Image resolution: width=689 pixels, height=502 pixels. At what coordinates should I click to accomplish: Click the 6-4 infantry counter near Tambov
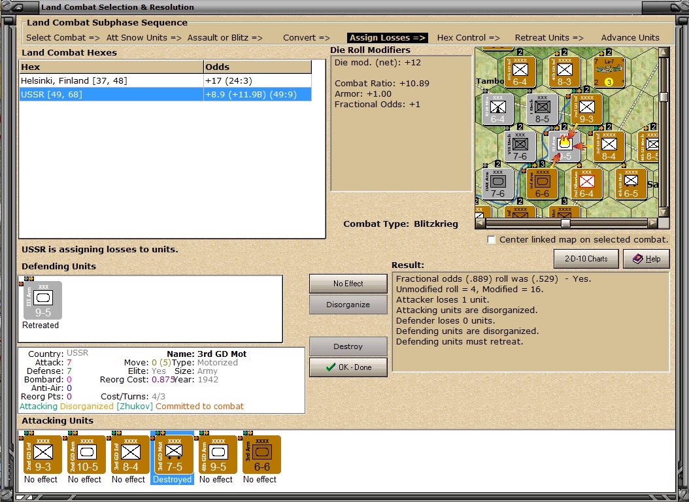click(x=520, y=72)
